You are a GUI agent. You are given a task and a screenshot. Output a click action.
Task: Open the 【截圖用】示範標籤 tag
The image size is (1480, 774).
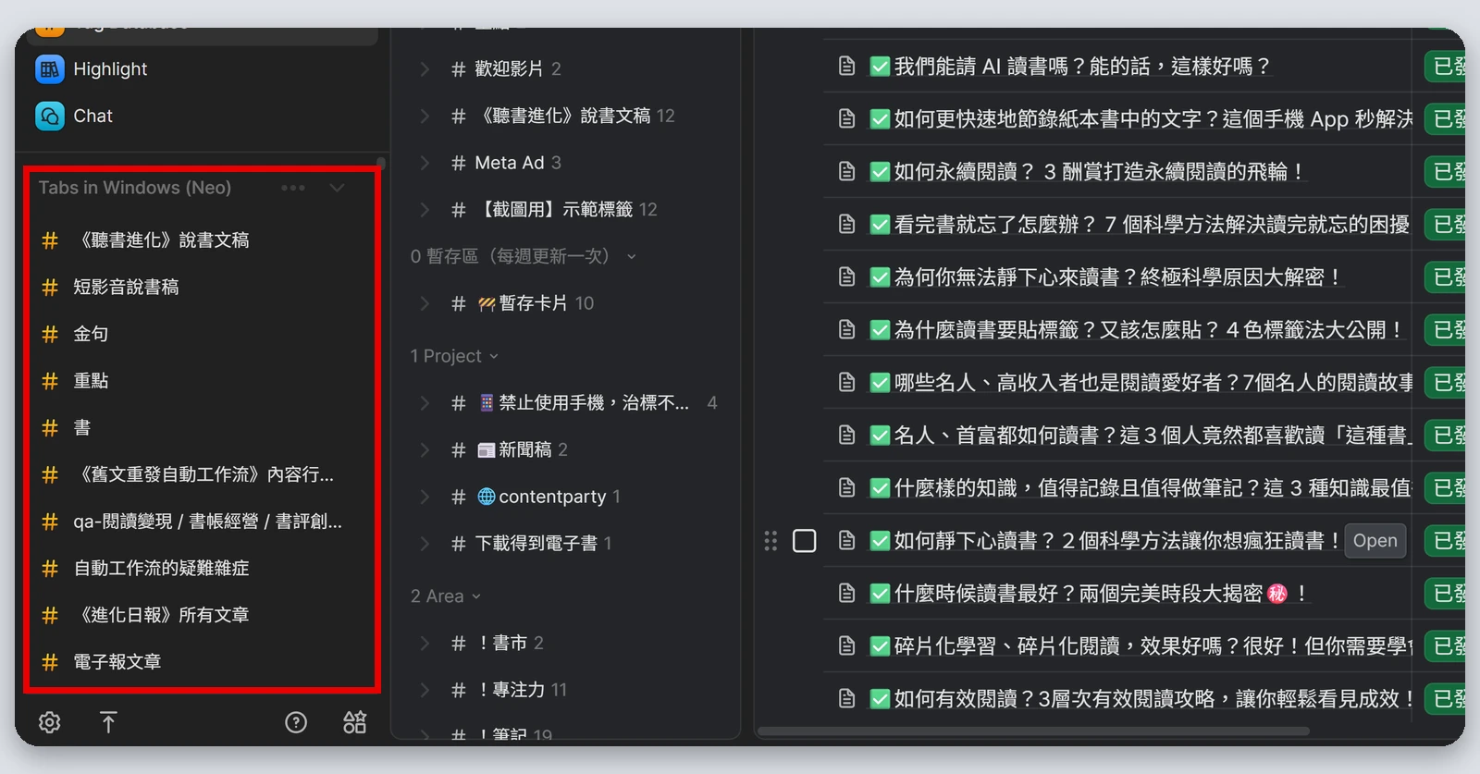click(x=555, y=210)
